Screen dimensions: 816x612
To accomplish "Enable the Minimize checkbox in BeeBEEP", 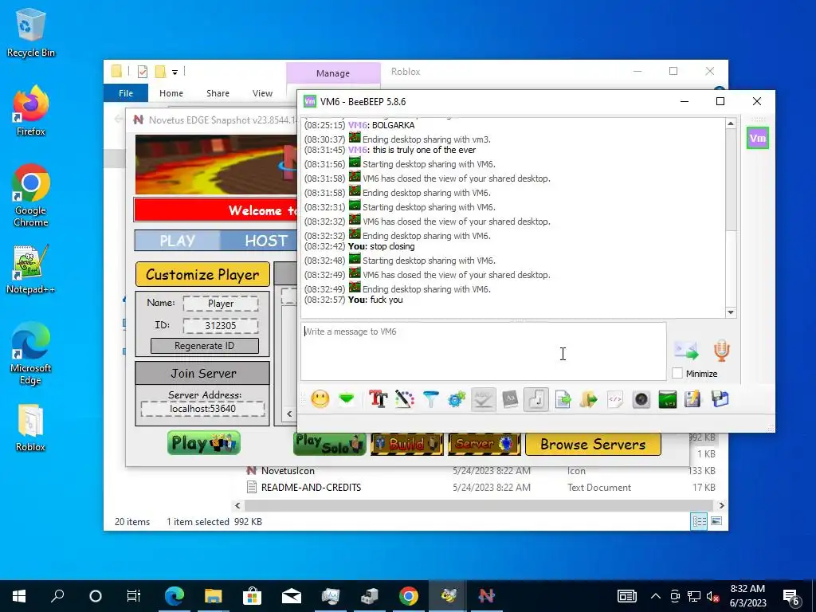I will pos(677,373).
